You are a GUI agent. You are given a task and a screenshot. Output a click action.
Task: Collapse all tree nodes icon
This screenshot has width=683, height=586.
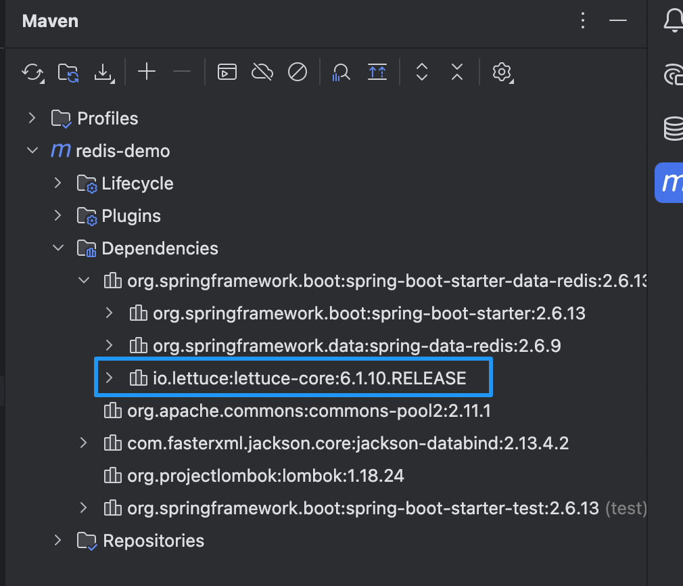click(457, 72)
